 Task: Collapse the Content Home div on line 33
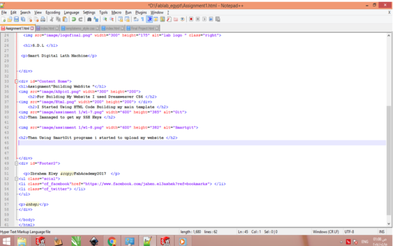17,81
